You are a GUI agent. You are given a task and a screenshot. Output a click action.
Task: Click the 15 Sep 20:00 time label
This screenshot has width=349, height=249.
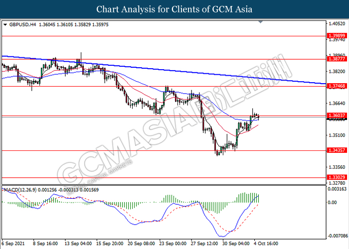(x=110, y=244)
